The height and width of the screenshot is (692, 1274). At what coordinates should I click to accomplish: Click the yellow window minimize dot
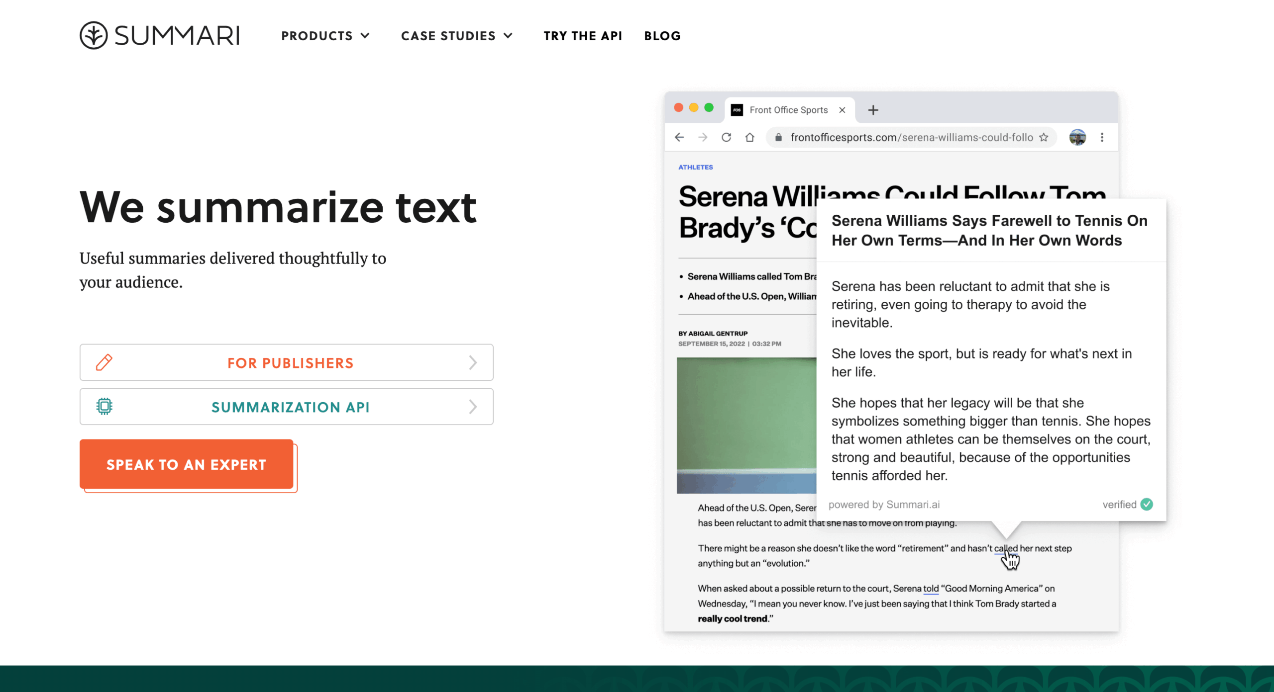click(694, 107)
